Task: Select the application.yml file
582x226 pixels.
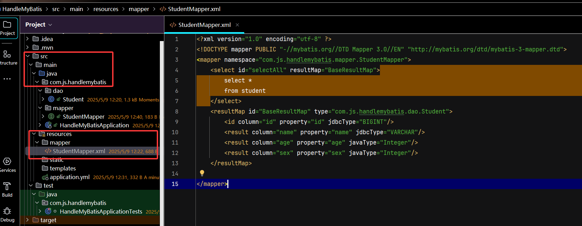Action: (x=70, y=177)
